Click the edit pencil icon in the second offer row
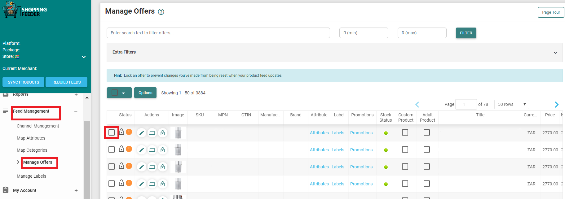Screen dimensions: 565x199 click(142, 150)
